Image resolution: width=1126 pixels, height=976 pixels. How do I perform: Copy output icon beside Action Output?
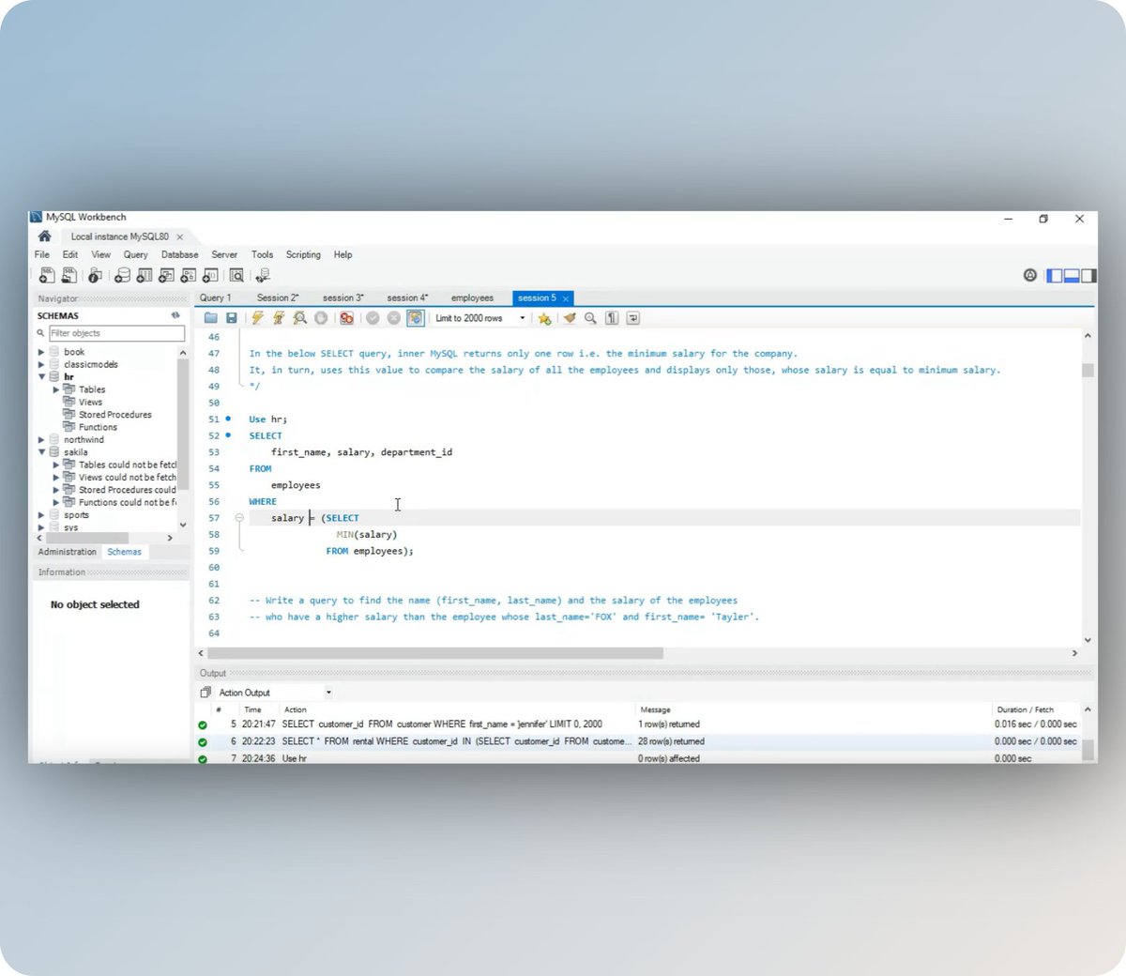click(205, 693)
